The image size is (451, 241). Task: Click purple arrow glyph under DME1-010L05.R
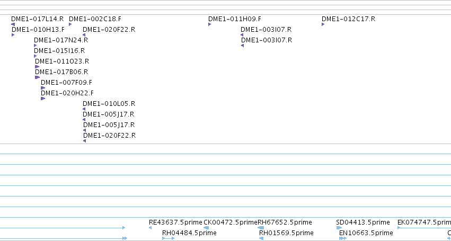pos(84,109)
